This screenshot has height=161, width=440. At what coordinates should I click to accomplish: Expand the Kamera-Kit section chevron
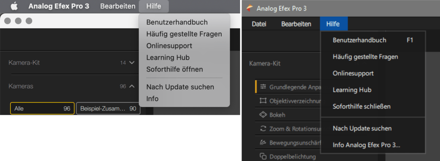click(x=132, y=63)
